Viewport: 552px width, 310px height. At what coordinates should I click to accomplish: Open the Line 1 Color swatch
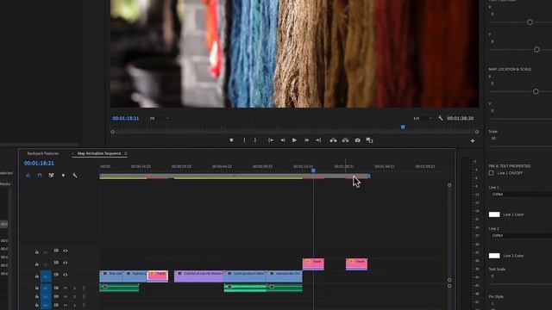coord(494,214)
